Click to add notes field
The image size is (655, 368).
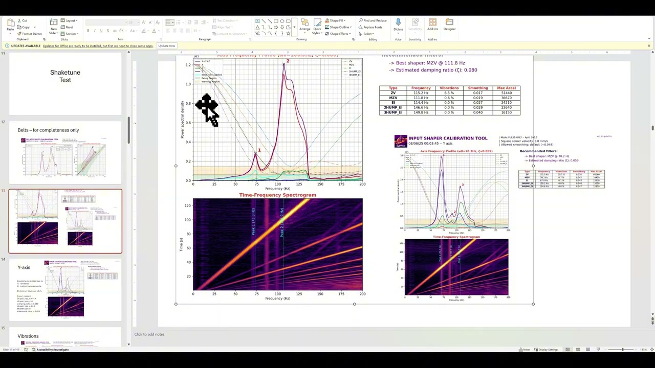tap(149, 334)
